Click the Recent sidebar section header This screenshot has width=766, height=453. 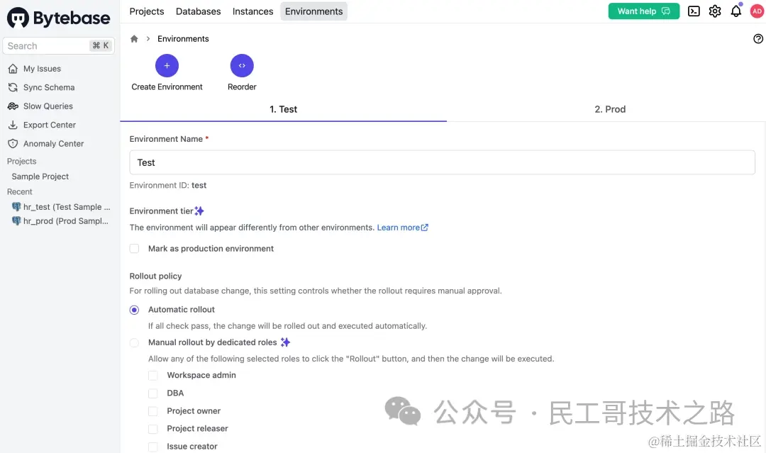tap(20, 192)
